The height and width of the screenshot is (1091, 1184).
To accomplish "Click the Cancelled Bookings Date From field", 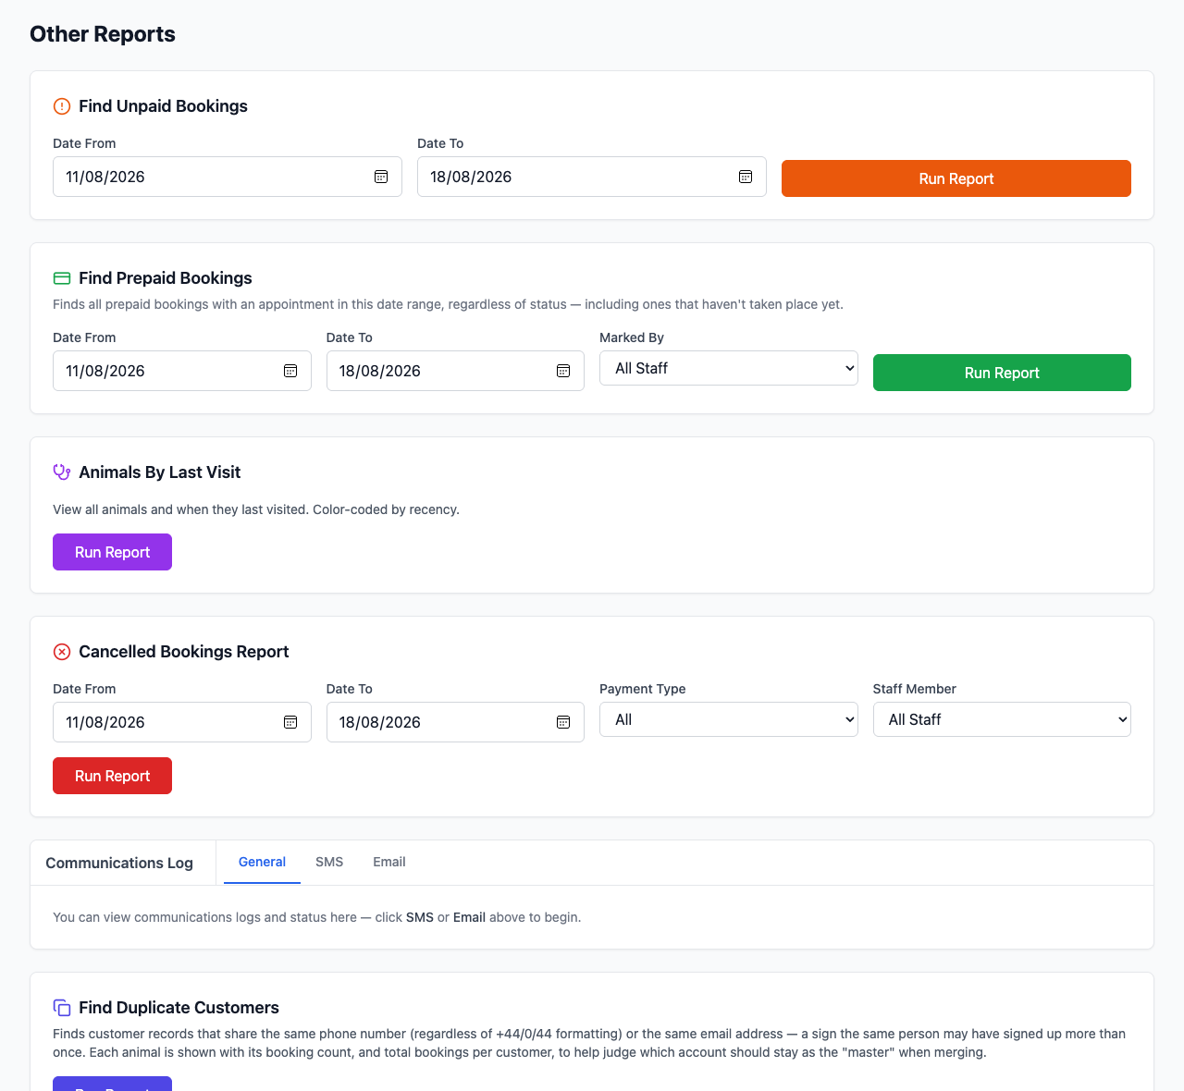I will 182,722.
